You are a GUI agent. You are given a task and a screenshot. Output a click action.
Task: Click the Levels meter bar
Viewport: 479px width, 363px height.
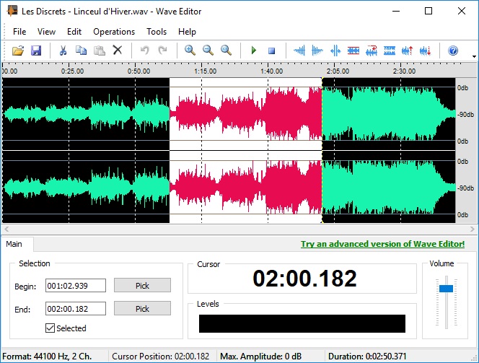coord(302,323)
